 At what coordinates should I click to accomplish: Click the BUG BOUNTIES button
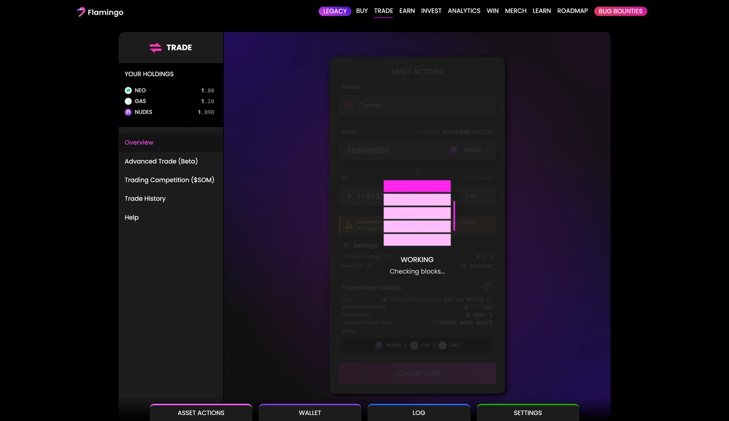(x=620, y=11)
